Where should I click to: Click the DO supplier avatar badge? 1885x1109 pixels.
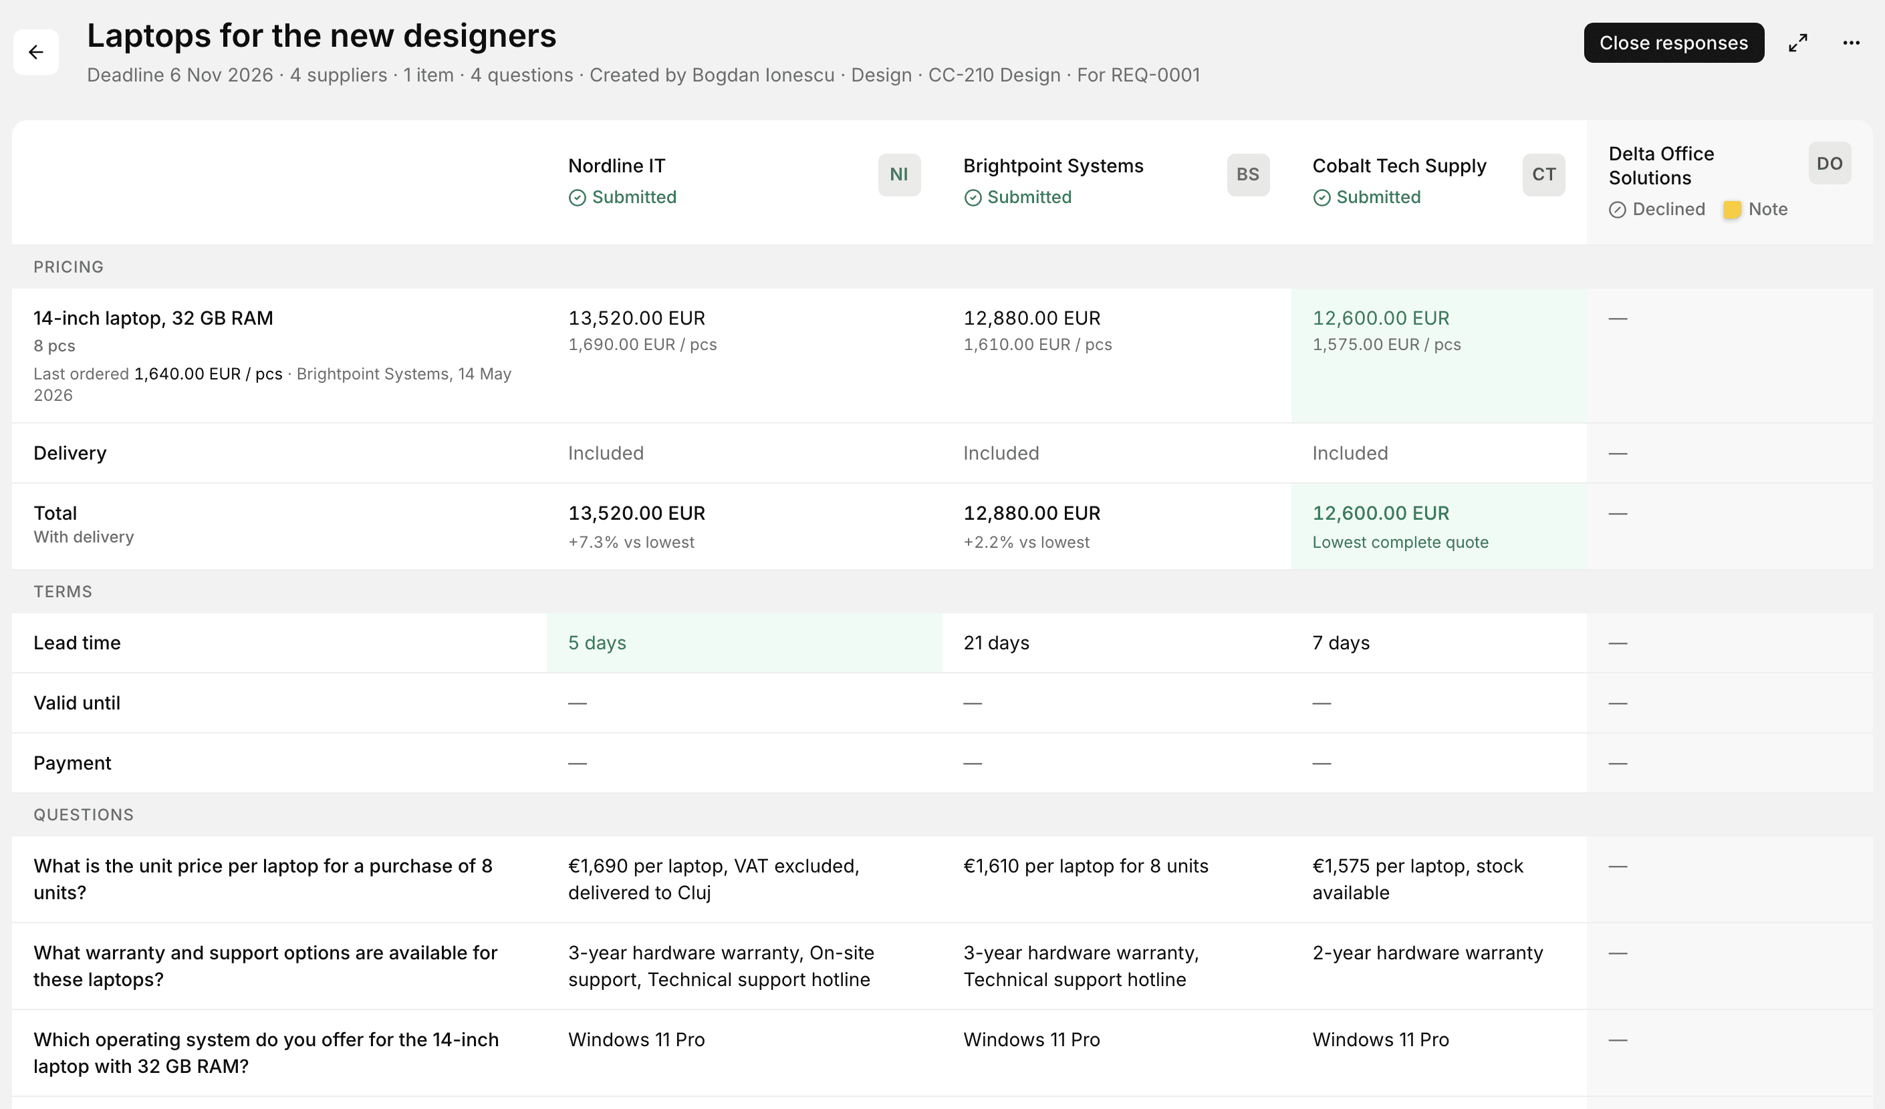[x=1830, y=163]
